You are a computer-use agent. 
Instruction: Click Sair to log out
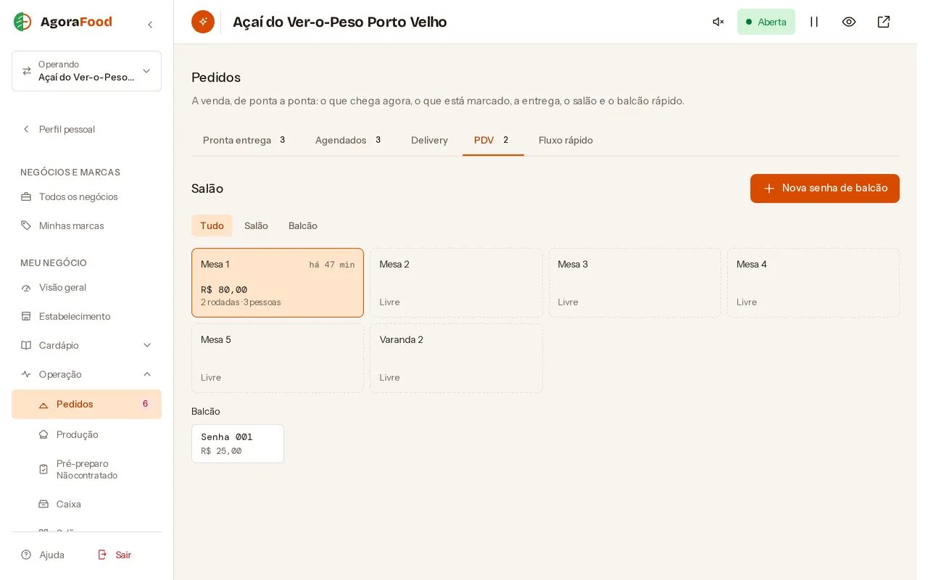[x=115, y=555]
